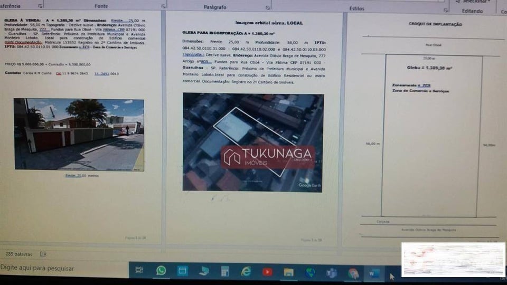This screenshot has width=507, height=285.
Task: Switch to Word on the taskbar
Action: click(374, 274)
